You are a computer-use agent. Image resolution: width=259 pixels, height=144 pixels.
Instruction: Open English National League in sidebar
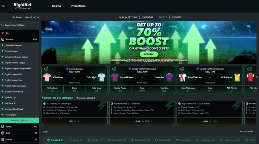click(x=15, y=86)
